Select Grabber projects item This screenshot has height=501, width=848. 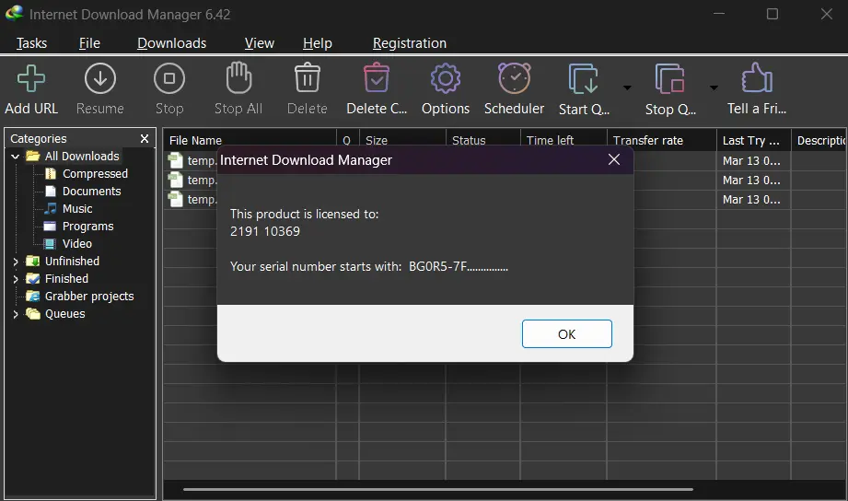point(89,296)
